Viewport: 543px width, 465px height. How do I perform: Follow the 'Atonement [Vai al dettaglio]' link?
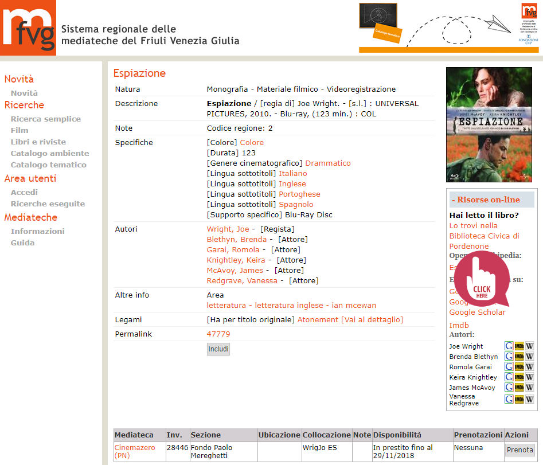[350, 319]
